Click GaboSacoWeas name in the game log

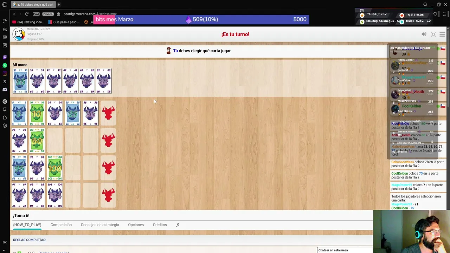pos(403,162)
